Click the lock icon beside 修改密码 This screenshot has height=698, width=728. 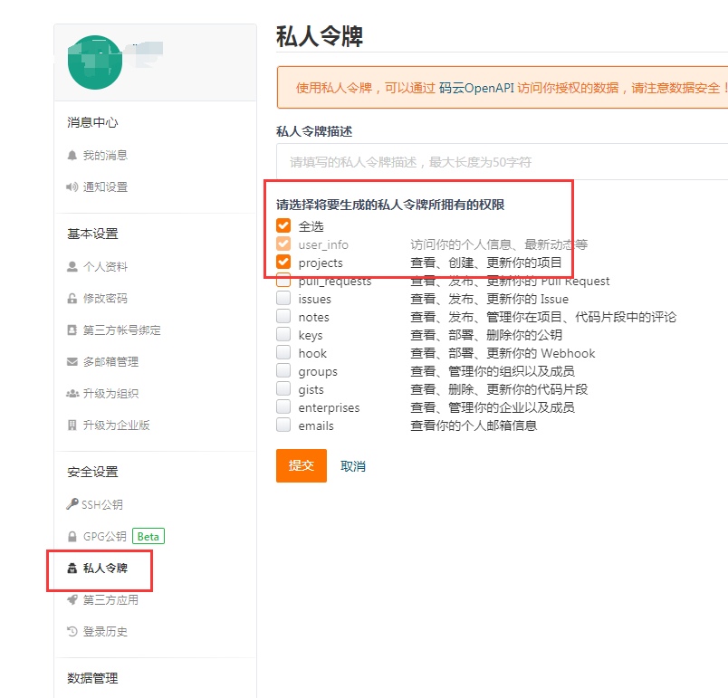pos(72,299)
